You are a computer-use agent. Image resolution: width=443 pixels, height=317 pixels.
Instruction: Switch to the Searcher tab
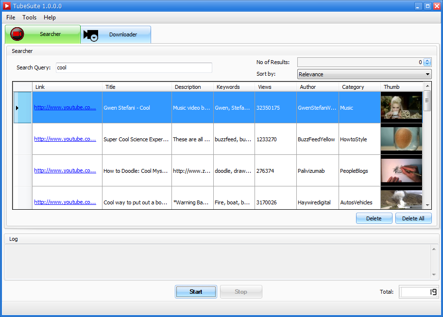pyautogui.click(x=43, y=34)
